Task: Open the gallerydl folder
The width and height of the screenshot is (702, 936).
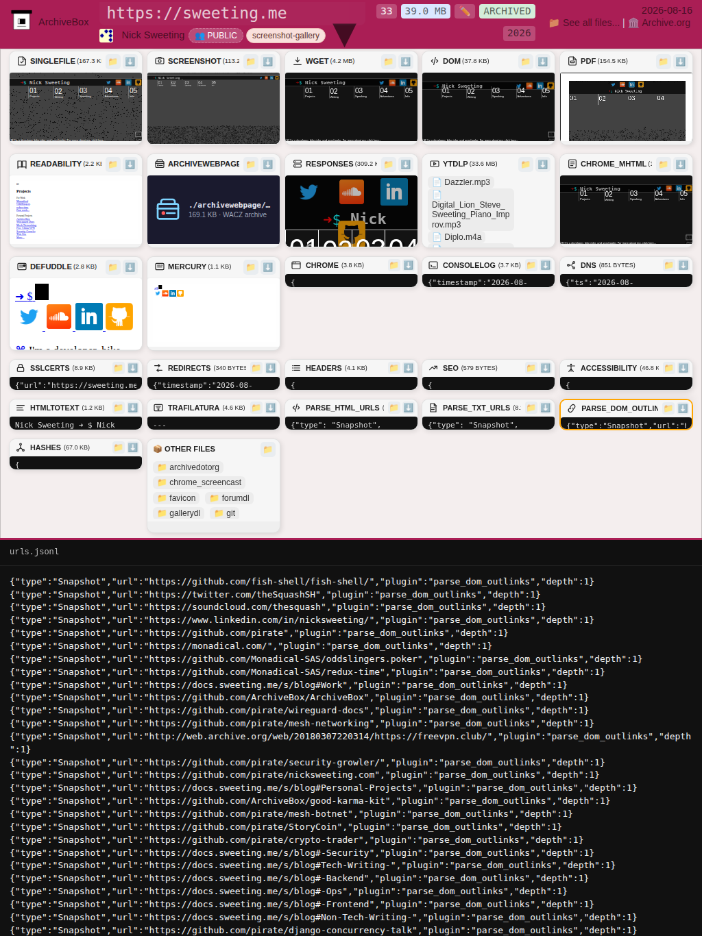Action: pos(179,513)
